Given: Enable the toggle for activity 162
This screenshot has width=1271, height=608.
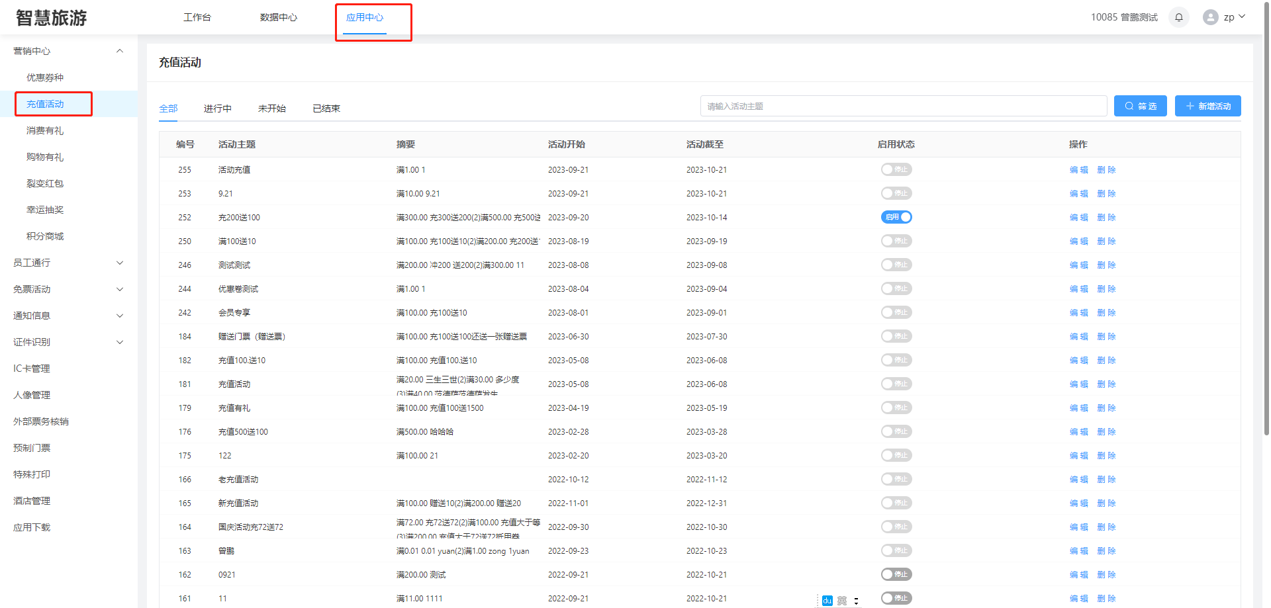Looking at the screenshot, I should [896, 574].
